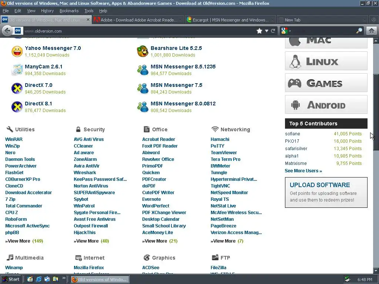Expand View More (21) under Office
Screen dimensions: 379x284
click(x=160, y=241)
